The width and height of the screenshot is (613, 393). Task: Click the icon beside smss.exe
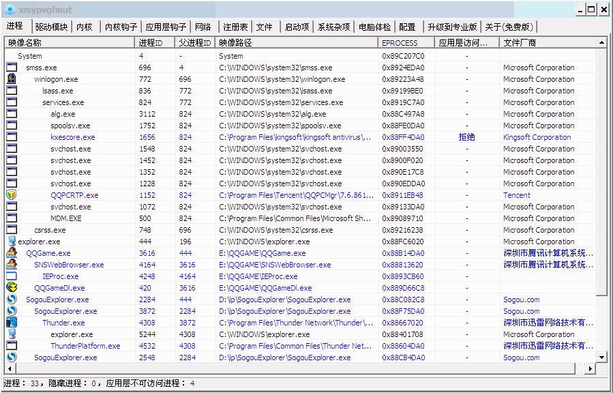pos(12,68)
